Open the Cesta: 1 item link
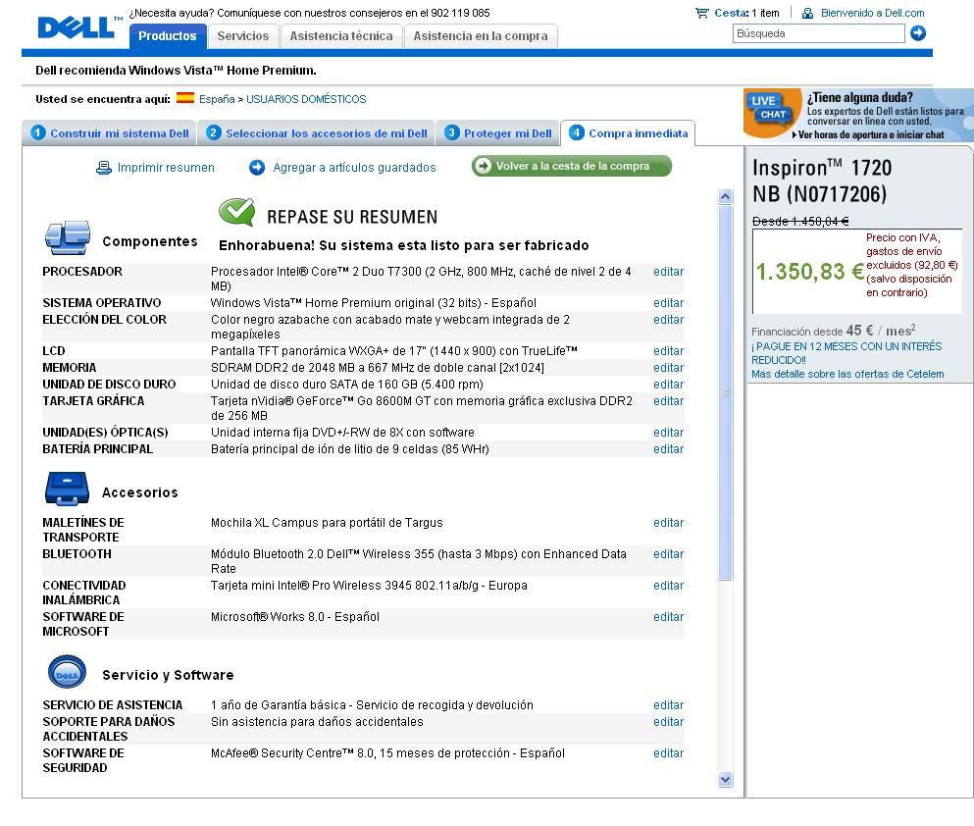The width and height of the screenshot is (974, 826). click(746, 13)
